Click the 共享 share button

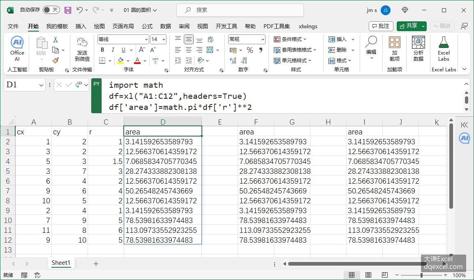click(x=408, y=26)
